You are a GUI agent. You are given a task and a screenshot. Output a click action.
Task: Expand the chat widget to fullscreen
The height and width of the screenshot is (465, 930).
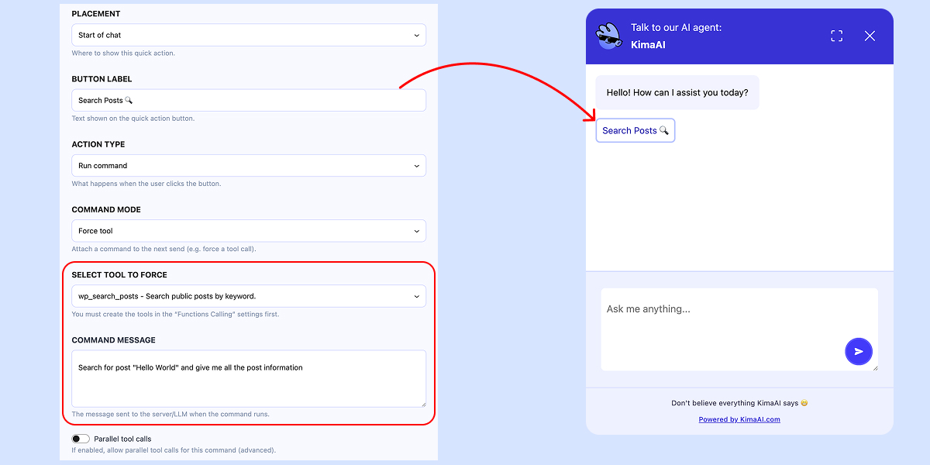(836, 36)
